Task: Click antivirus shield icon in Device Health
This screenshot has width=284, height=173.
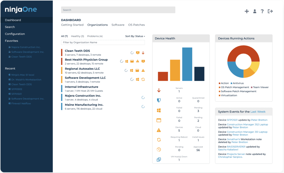Action: [159, 100]
